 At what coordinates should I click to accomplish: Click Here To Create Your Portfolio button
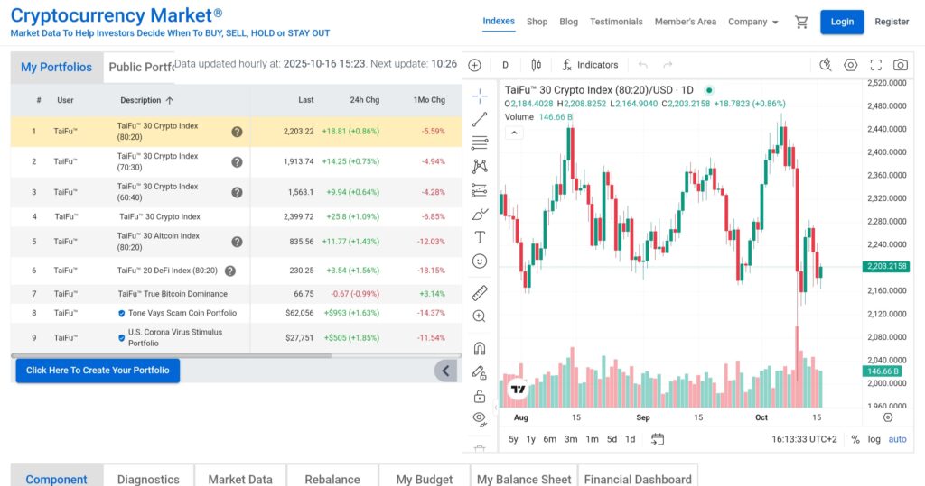pos(98,371)
